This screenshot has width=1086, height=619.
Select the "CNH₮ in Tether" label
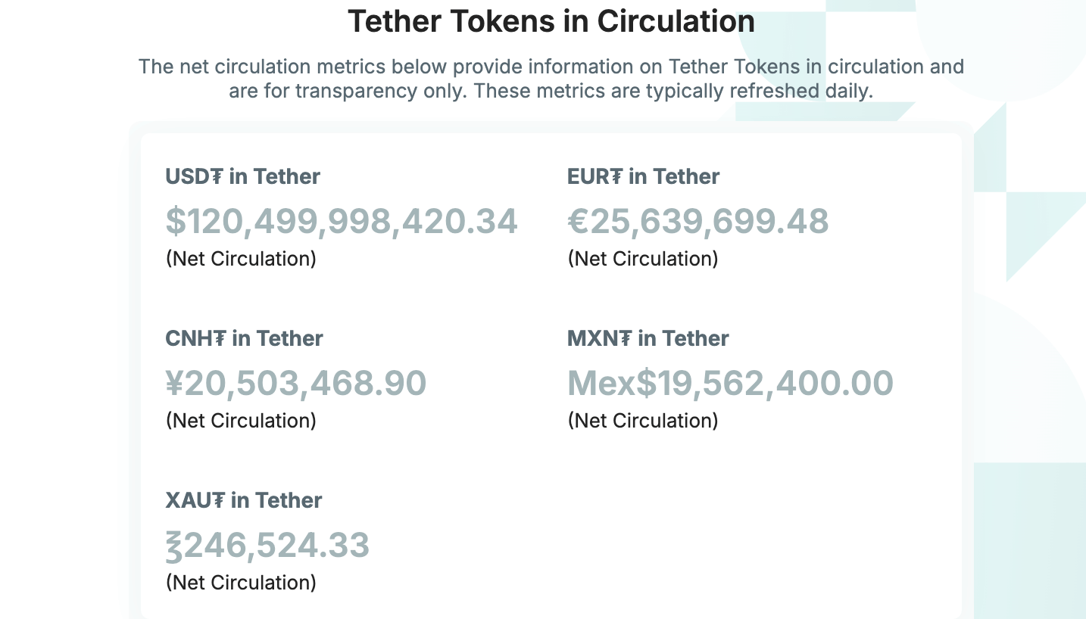point(244,338)
